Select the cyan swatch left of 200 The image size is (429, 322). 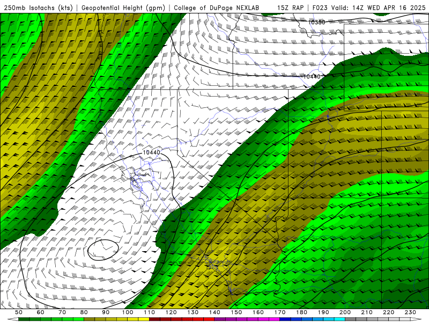(339, 319)
